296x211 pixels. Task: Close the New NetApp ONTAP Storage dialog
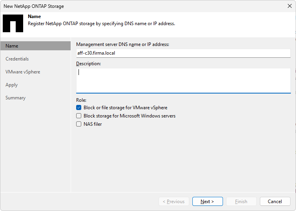(290, 6)
